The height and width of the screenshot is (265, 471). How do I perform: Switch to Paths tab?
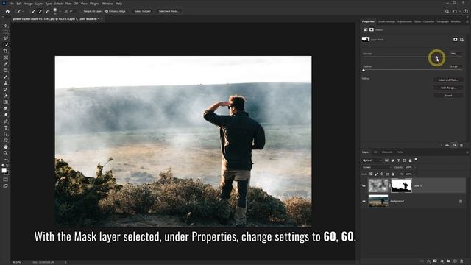[400, 152]
